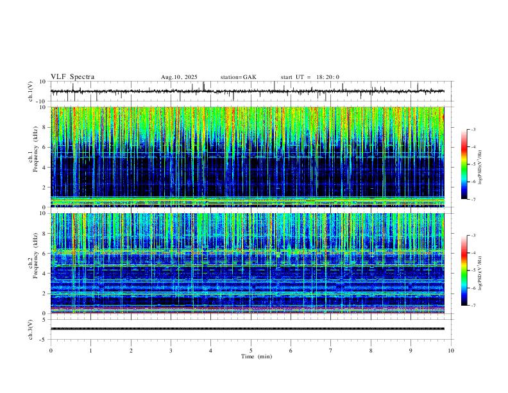
Task: Click the time axis tick label '8'
Action: [x=371, y=351]
